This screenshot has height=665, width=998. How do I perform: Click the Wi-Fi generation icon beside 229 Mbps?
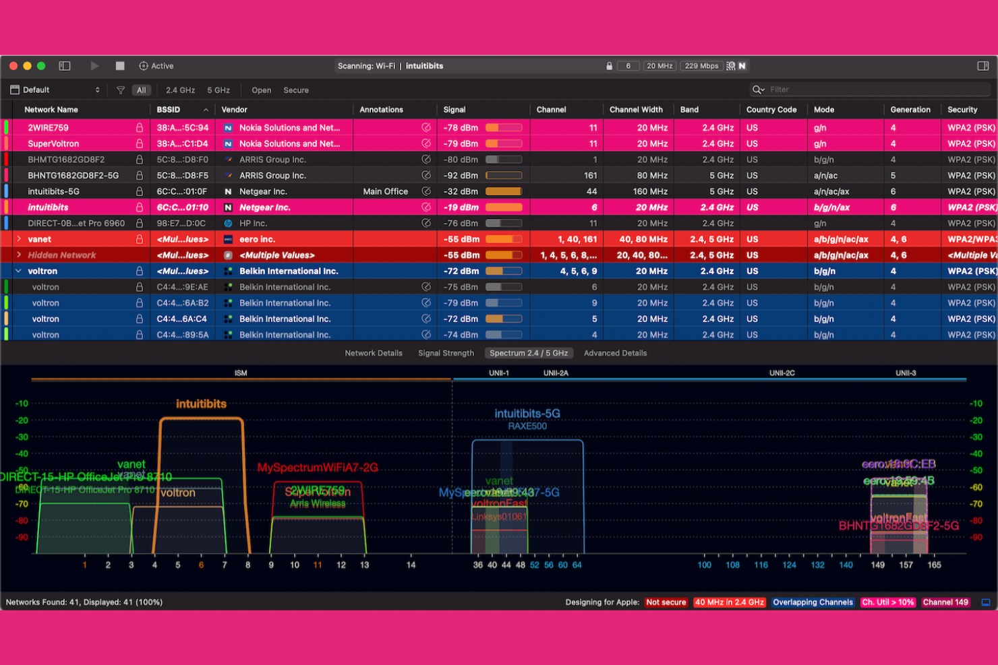pyautogui.click(x=730, y=66)
